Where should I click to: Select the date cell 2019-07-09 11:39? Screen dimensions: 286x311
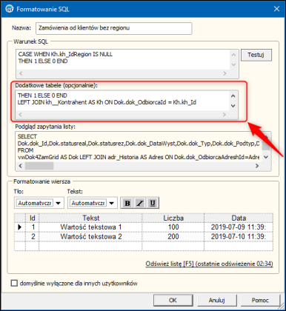[239, 227]
